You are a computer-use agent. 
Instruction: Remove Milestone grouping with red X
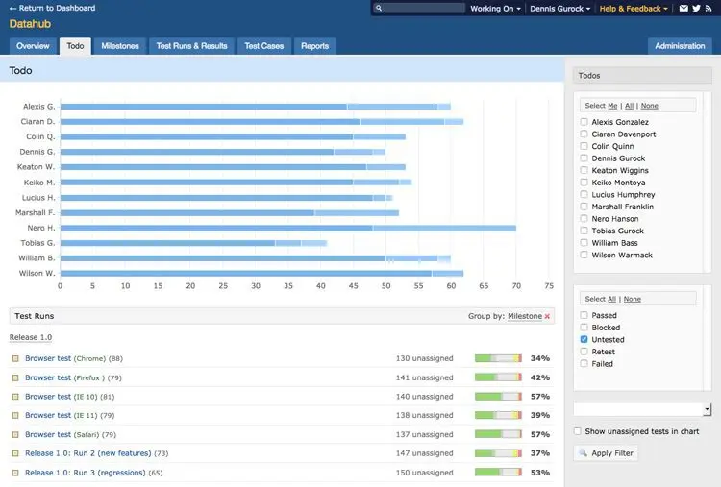click(547, 316)
